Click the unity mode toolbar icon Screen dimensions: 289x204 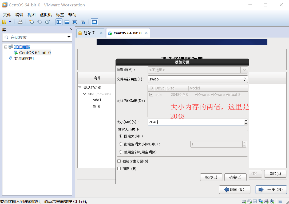tap(83, 22)
